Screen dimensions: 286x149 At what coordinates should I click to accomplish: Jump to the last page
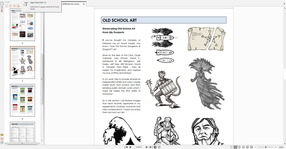coord(151,147)
